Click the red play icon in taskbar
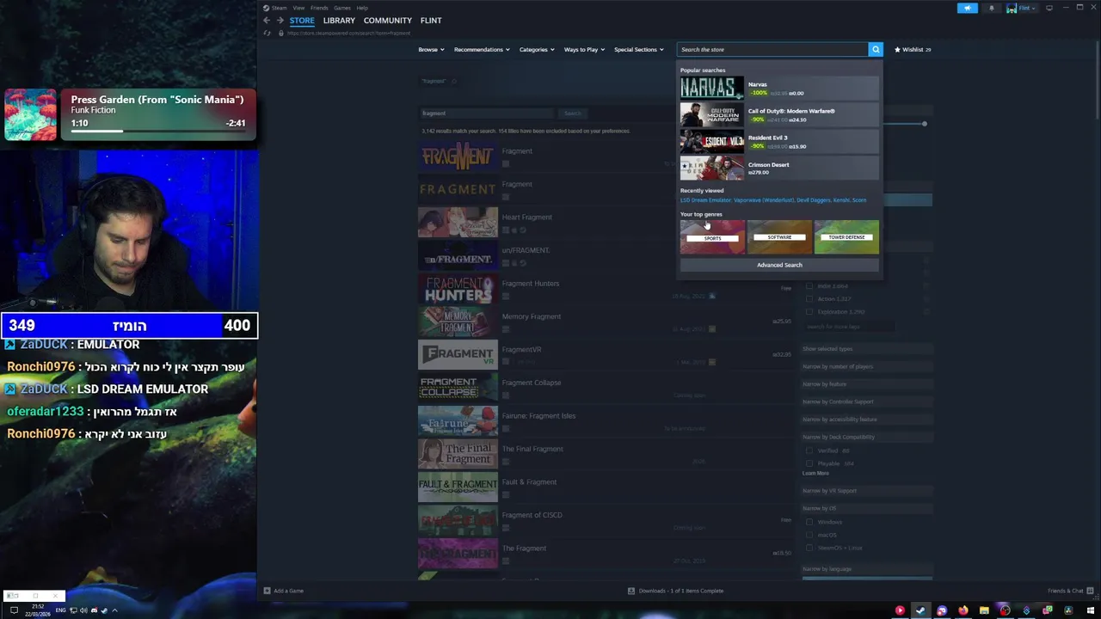The height and width of the screenshot is (619, 1101). (900, 610)
